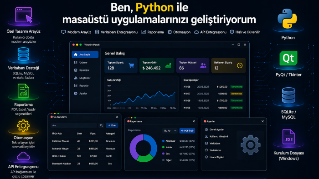This screenshot has width=319, height=179.
Task: Click the Otomasyon gear icon in feature bar
Action: [x=170, y=32]
